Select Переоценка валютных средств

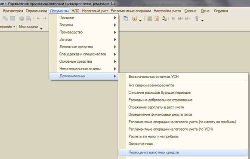tap(183, 153)
